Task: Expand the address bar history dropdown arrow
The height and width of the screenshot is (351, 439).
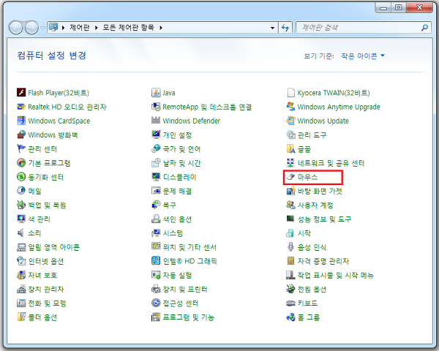Action: pos(272,28)
